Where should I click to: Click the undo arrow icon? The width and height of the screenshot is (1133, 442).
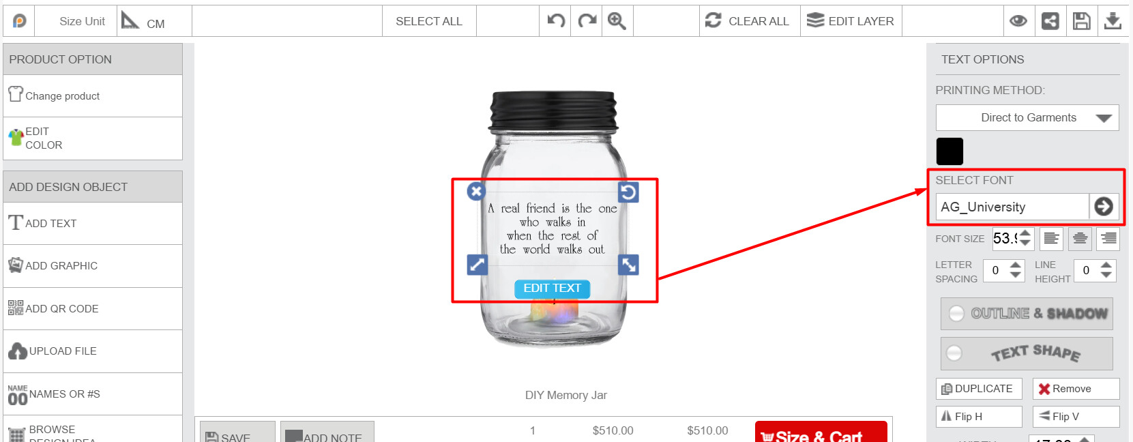556,20
